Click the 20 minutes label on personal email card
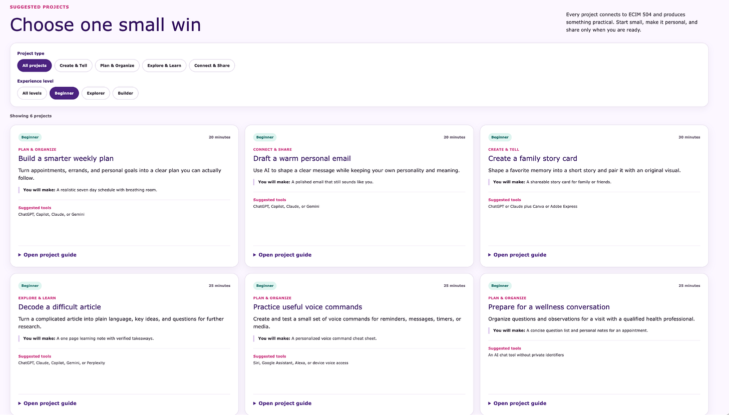 pyautogui.click(x=454, y=137)
